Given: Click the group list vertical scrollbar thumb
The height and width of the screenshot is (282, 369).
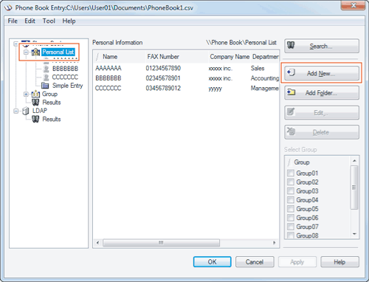Looking at the screenshot, I should pyautogui.click(x=354, y=188).
